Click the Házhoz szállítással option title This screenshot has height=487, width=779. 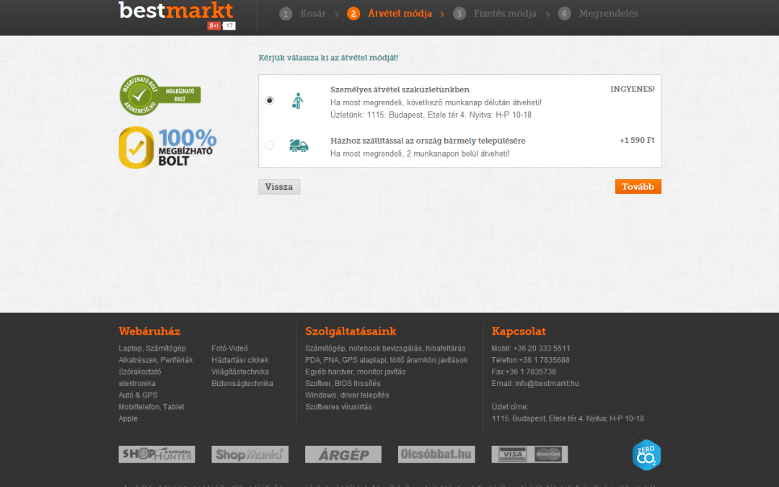point(428,141)
